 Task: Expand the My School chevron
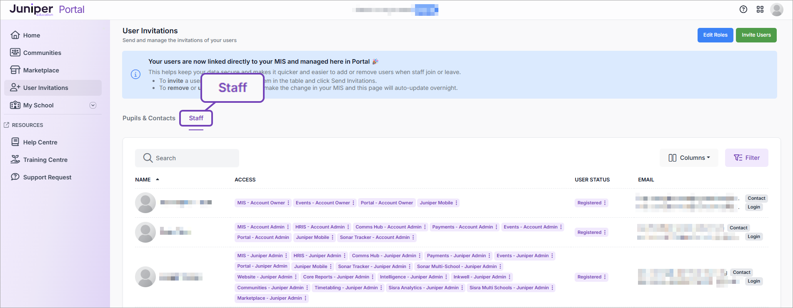tap(93, 105)
